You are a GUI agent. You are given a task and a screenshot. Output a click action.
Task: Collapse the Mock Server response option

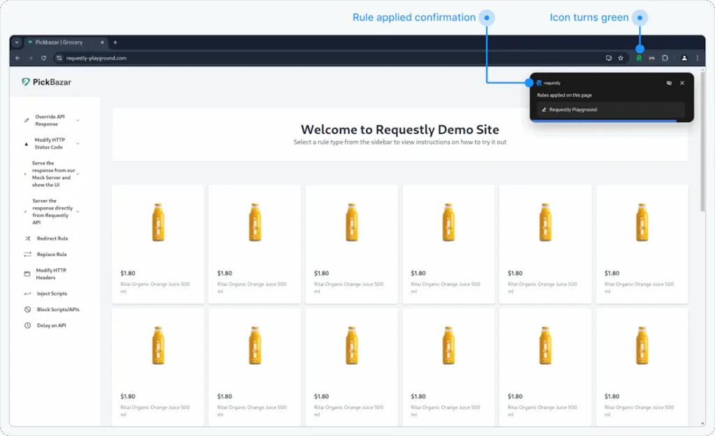pos(78,173)
